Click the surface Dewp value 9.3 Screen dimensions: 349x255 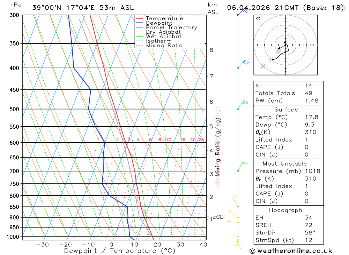[x=310, y=125]
